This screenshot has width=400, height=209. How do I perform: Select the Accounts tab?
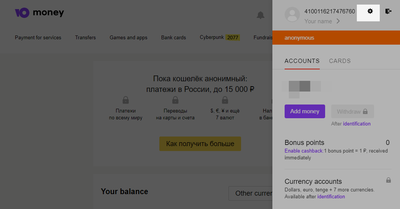tap(302, 61)
